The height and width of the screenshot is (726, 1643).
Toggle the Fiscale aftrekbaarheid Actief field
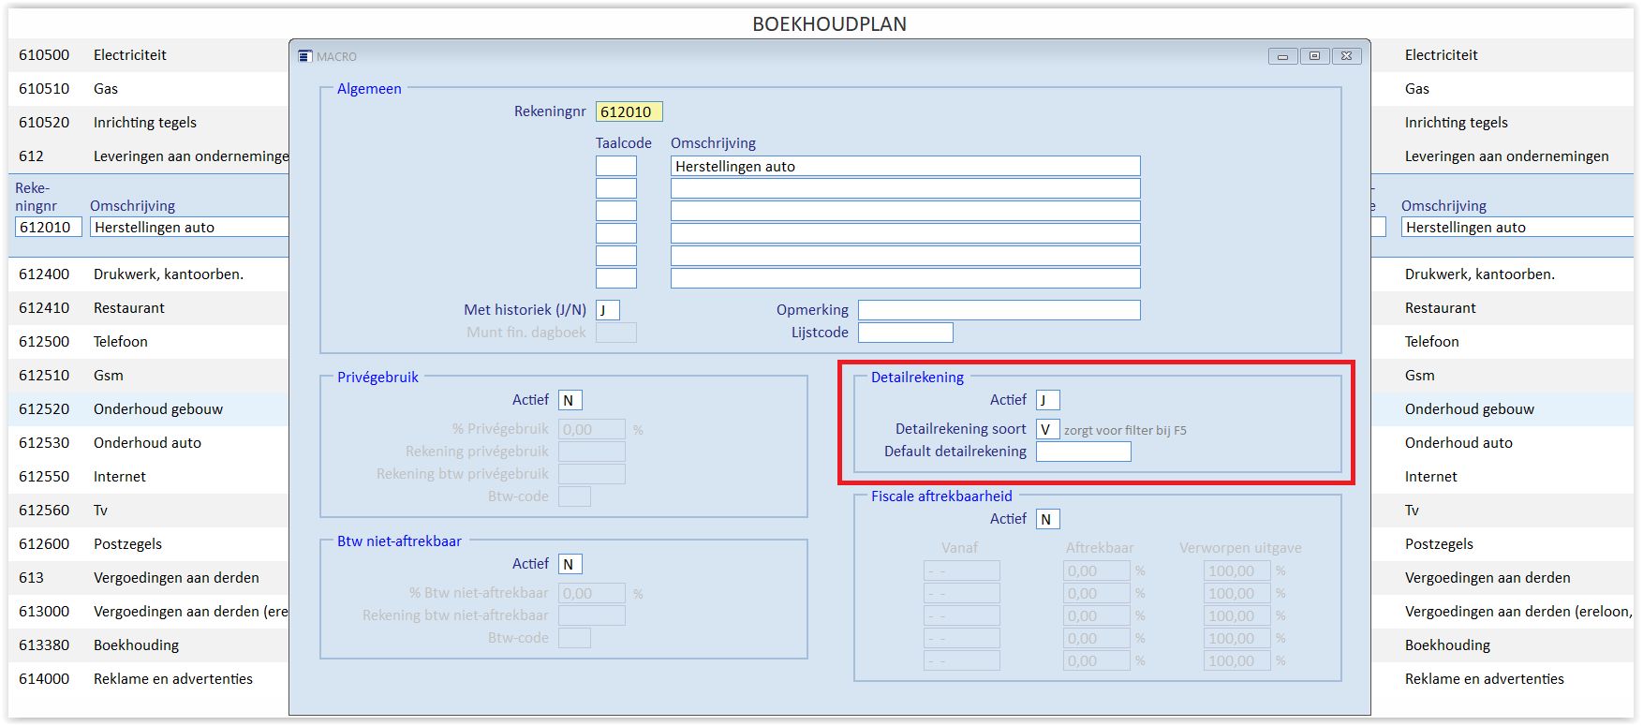(1047, 519)
